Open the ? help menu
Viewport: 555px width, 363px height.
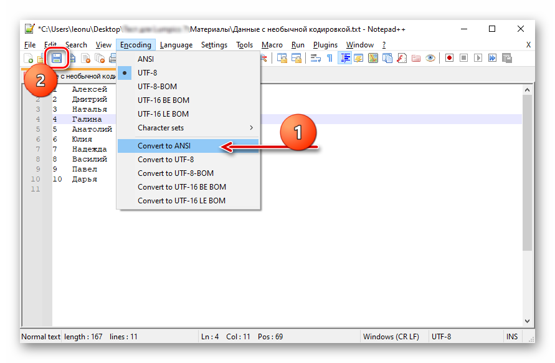pyautogui.click(x=384, y=45)
